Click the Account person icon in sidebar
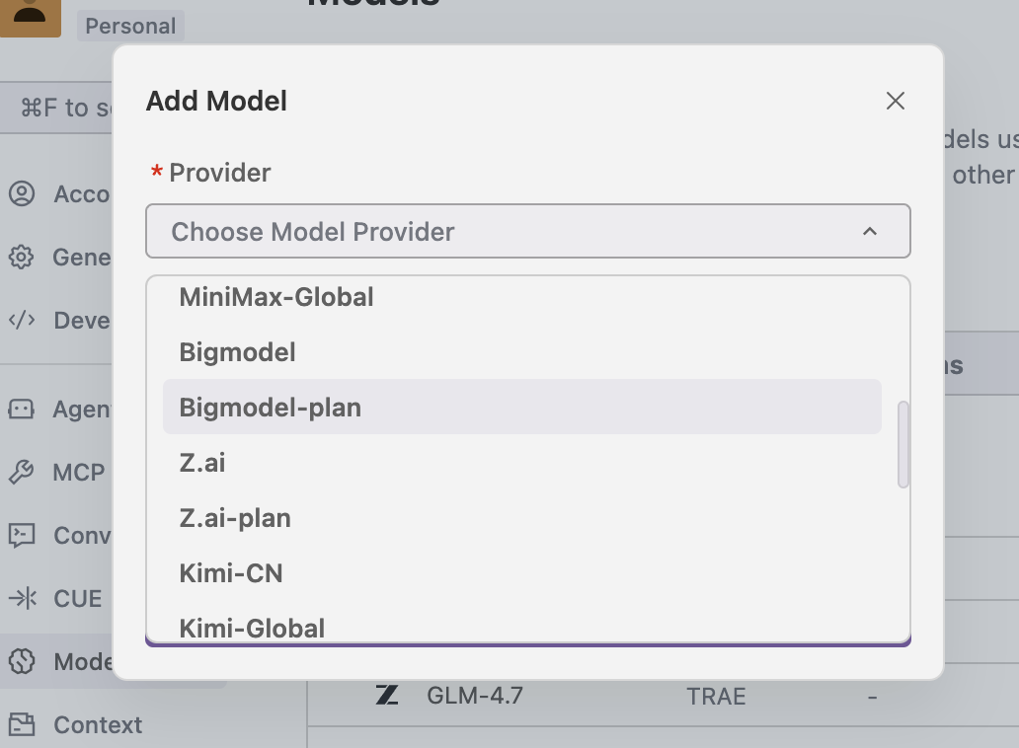Image resolution: width=1019 pixels, height=748 pixels. [22, 193]
